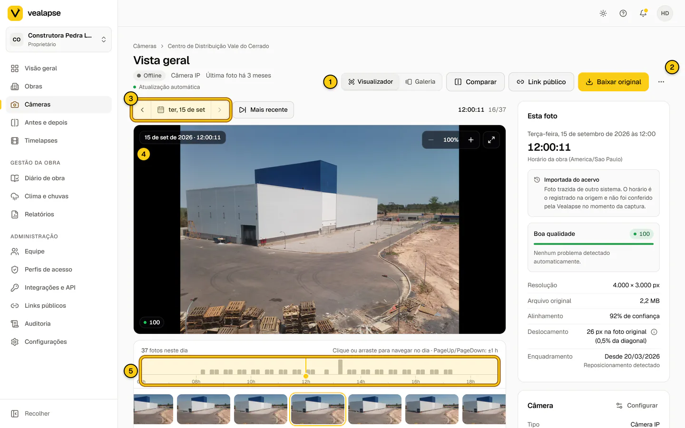Click the tall timeline bar after 13h
Screen dimensions: 685x428
pyautogui.click(x=340, y=367)
